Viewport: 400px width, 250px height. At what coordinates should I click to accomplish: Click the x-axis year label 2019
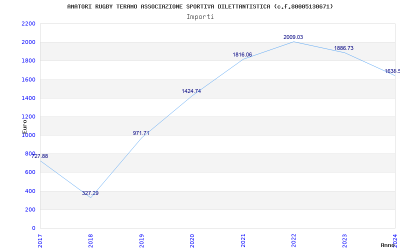(x=141, y=241)
